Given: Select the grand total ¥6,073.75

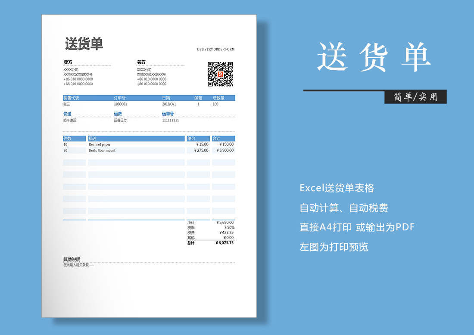Looking at the screenshot, I should pos(225,243).
